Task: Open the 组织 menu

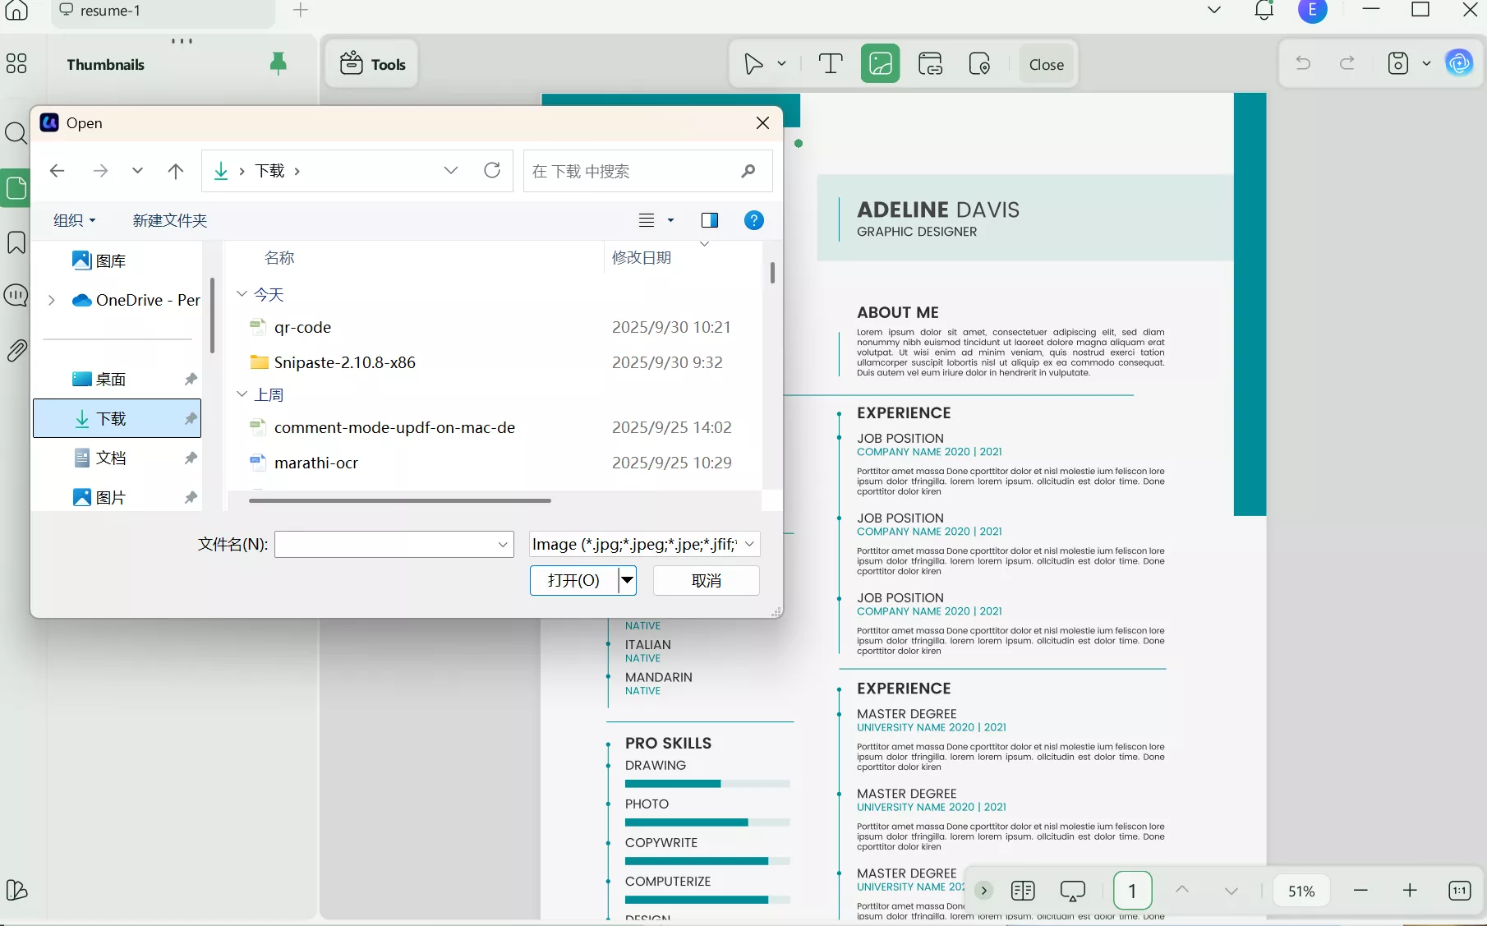Action: 74,220
